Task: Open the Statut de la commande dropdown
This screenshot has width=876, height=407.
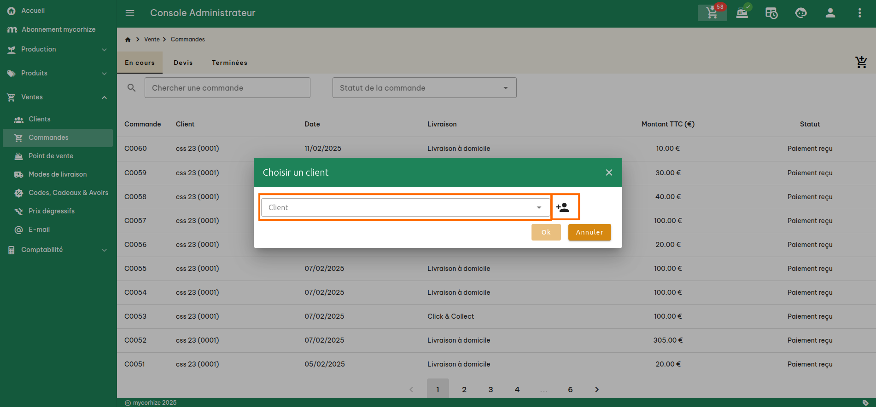Action: tap(425, 88)
